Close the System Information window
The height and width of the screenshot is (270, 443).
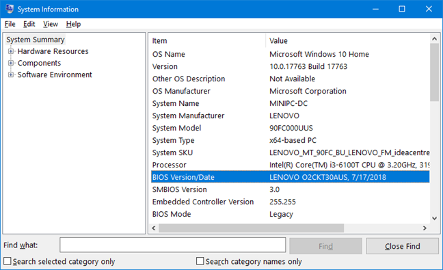[x=429, y=9]
